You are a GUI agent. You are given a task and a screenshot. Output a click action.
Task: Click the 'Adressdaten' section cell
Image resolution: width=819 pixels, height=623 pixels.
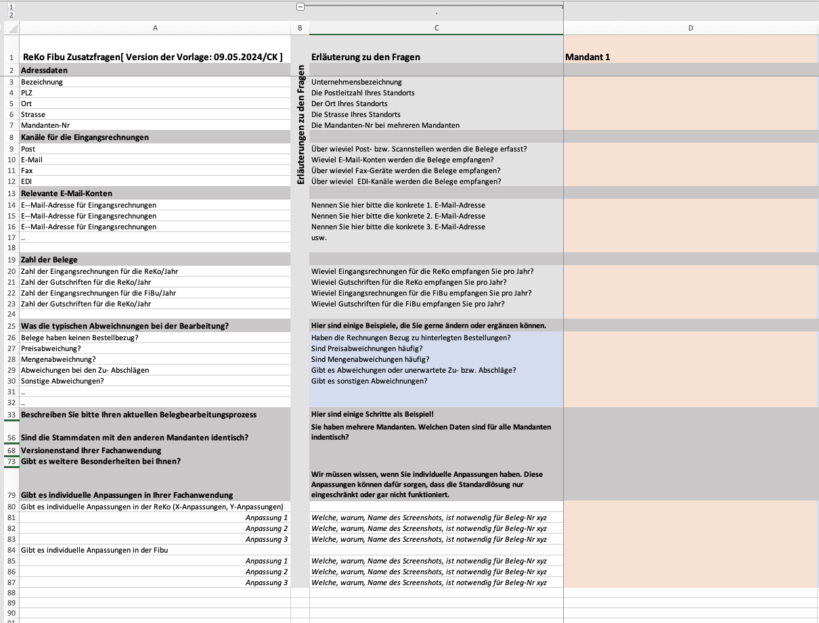tap(155, 70)
